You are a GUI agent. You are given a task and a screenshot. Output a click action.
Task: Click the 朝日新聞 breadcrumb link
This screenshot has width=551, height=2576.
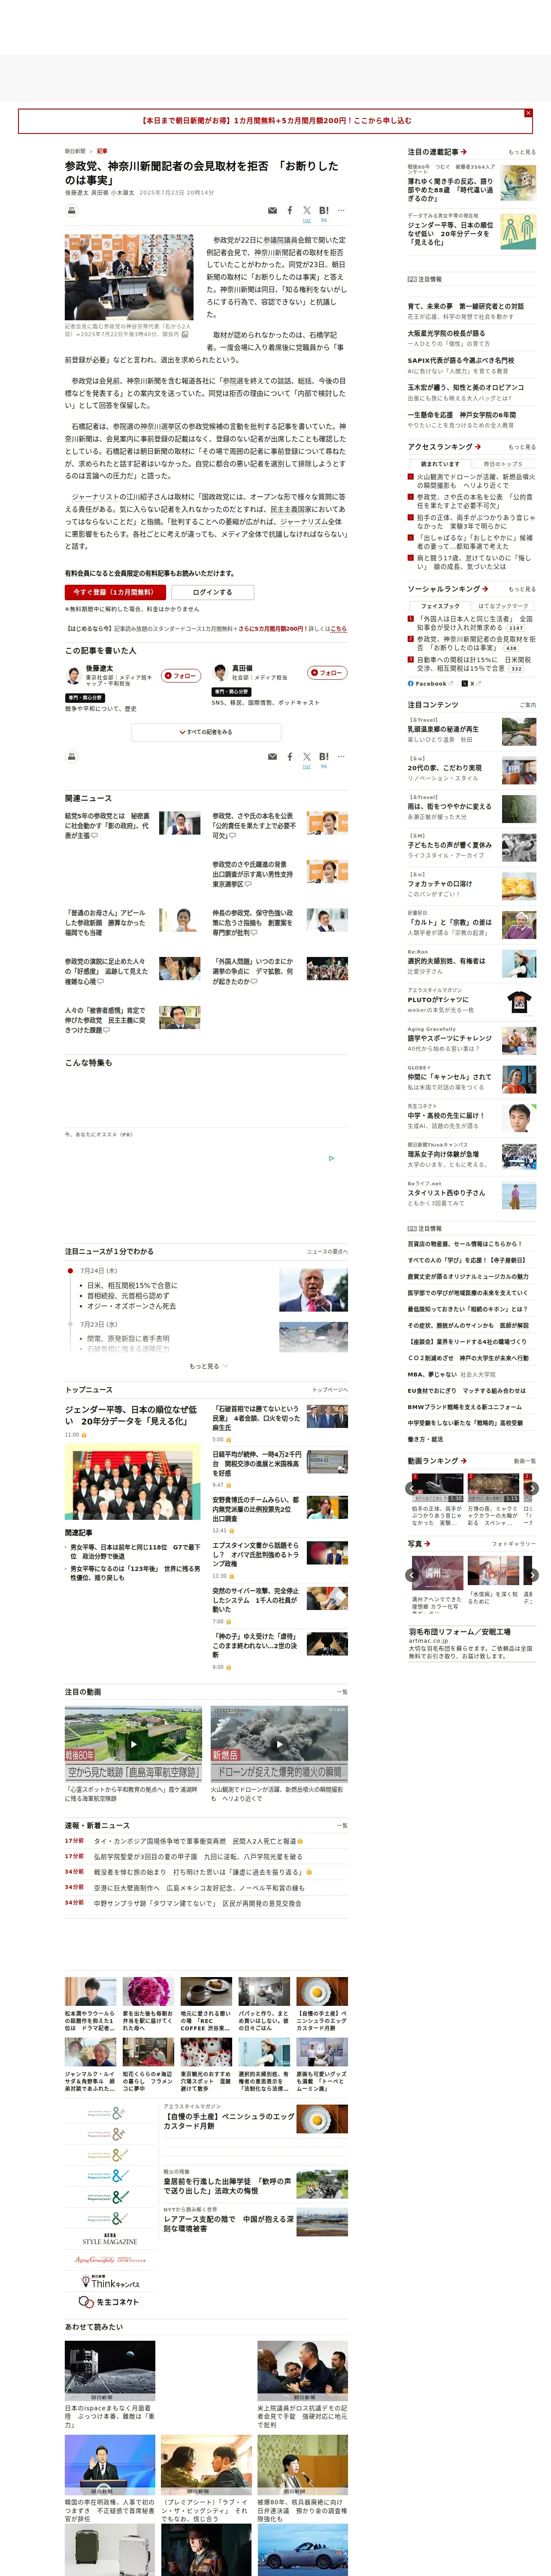(75, 151)
